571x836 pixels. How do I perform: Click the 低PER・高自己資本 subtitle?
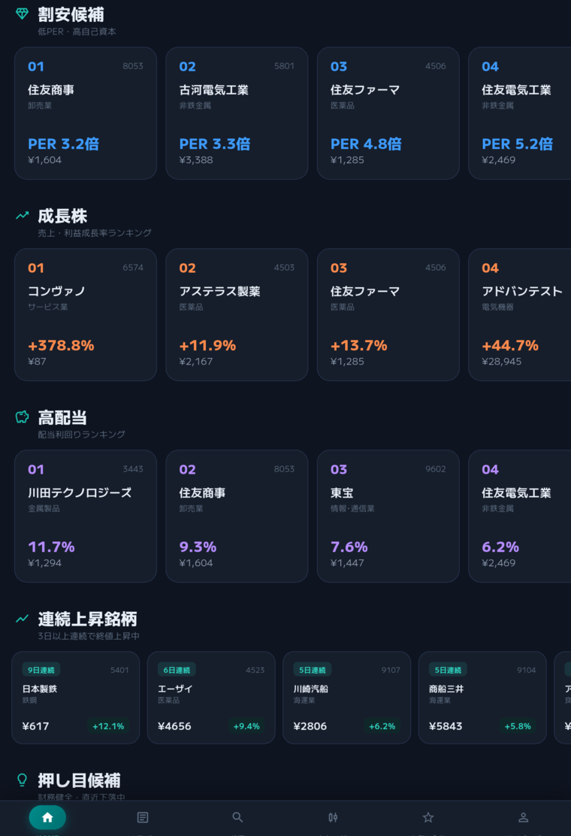pos(77,32)
